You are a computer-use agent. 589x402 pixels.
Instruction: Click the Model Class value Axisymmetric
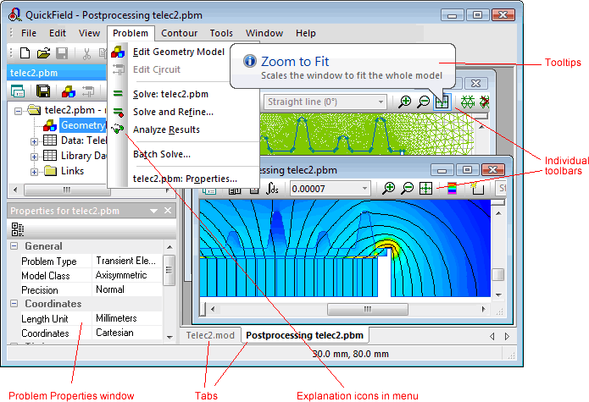(x=125, y=275)
